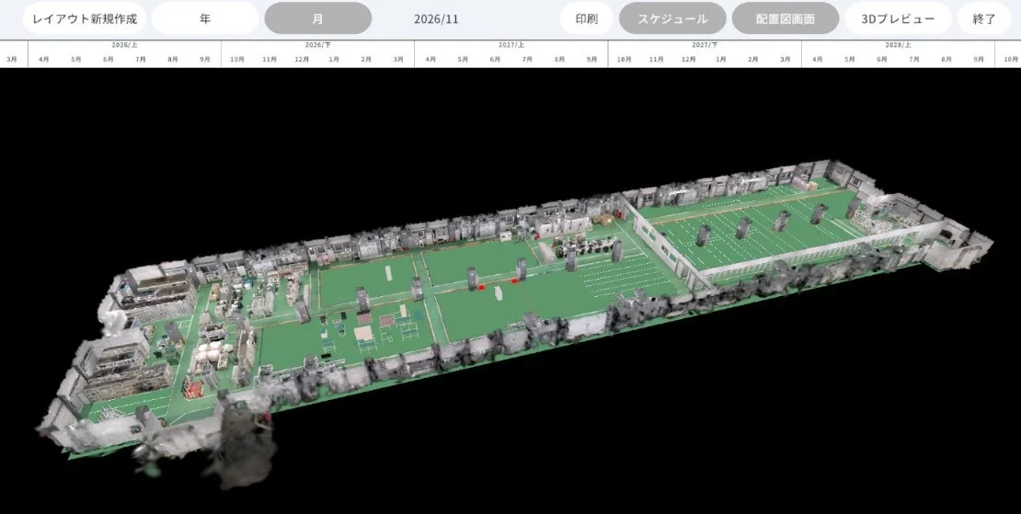This screenshot has width=1021, height=514.
Task: Toggle the スケジュール button
Action: (672, 18)
